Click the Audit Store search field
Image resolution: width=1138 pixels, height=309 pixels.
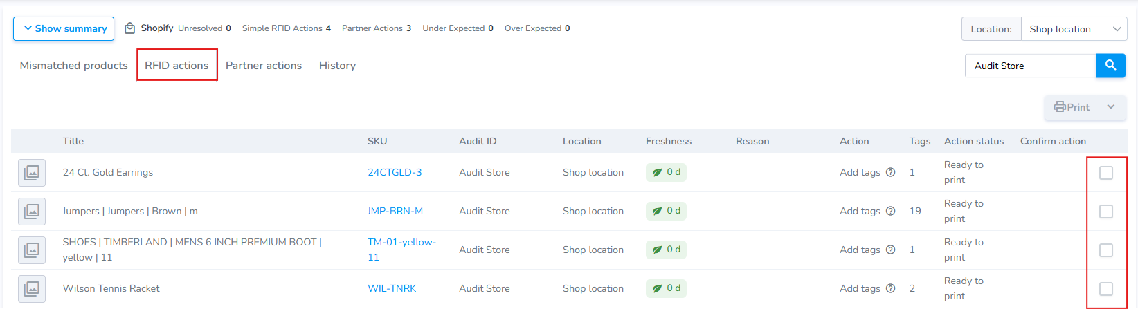click(x=1031, y=66)
